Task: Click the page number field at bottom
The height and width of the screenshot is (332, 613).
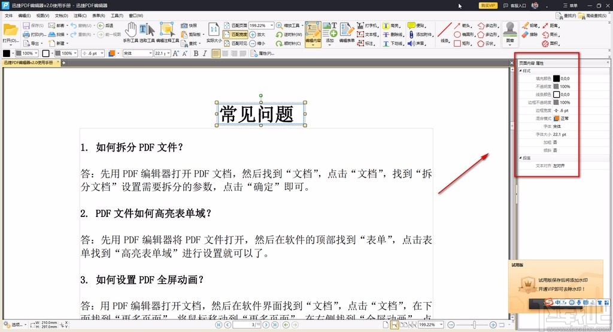Action: click(x=246, y=325)
